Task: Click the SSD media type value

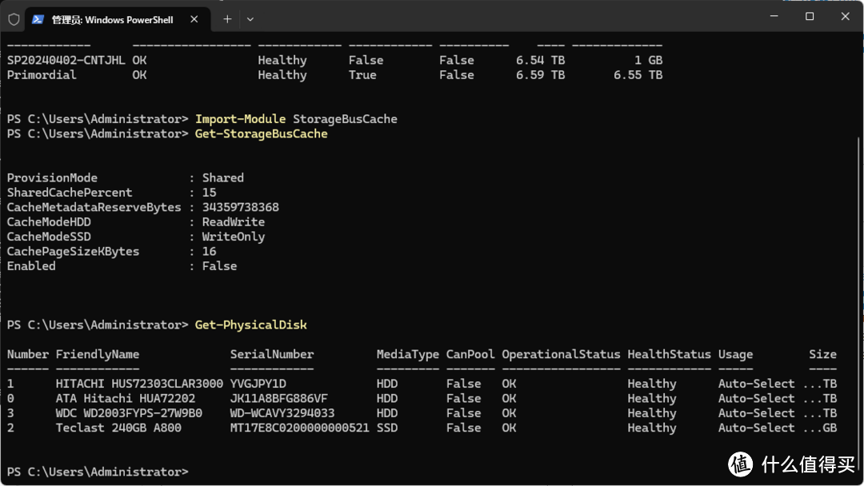Action: click(x=387, y=428)
